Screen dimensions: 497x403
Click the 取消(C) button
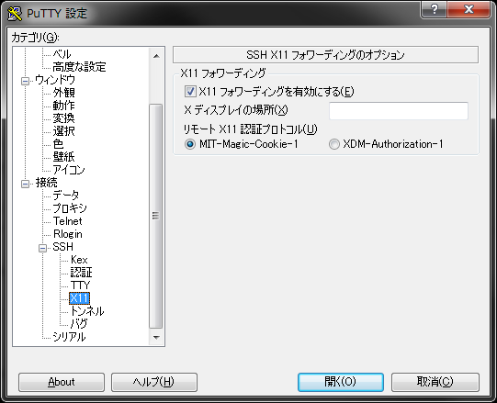pos(435,382)
